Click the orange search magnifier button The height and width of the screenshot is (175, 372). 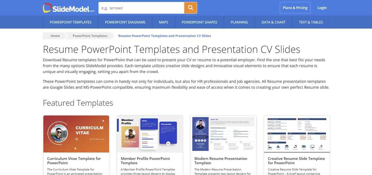pyautogui.click(x=191, y=8)
